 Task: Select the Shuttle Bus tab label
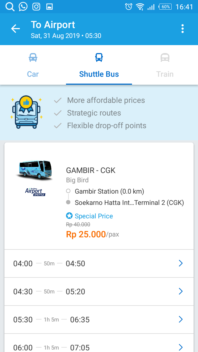coord(99,74)
